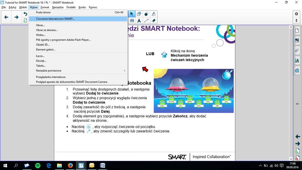
Task: Expand the Narzędzie pomiarowe submenu
Action: tap(78, 71)
